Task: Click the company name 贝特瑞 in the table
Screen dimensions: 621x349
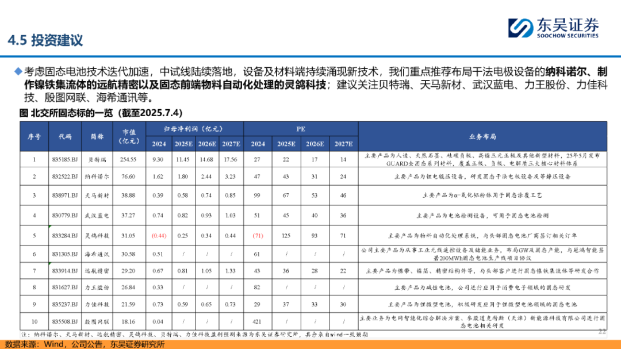Action: 97,160
